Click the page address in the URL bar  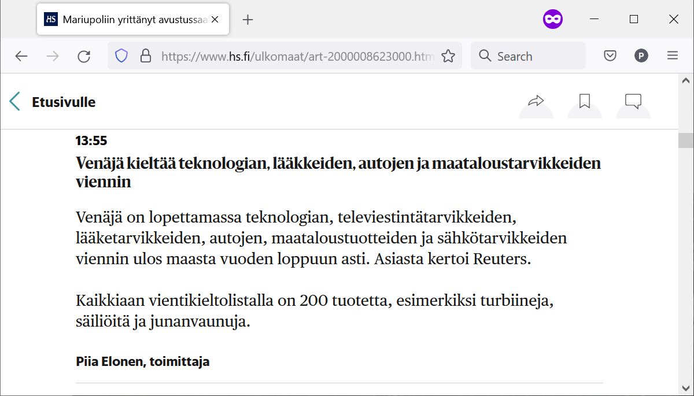(289, 55)
